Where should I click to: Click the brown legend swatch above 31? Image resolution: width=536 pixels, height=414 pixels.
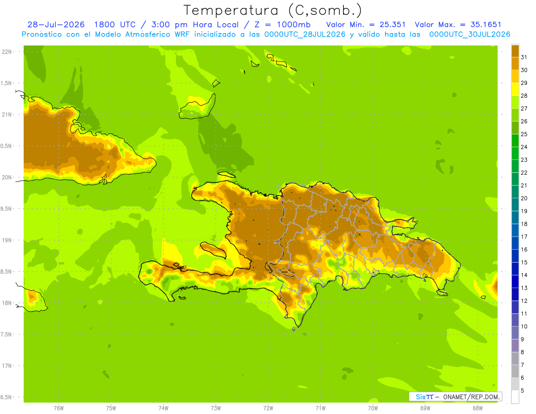pyautogui.click(x=515, y=51)
